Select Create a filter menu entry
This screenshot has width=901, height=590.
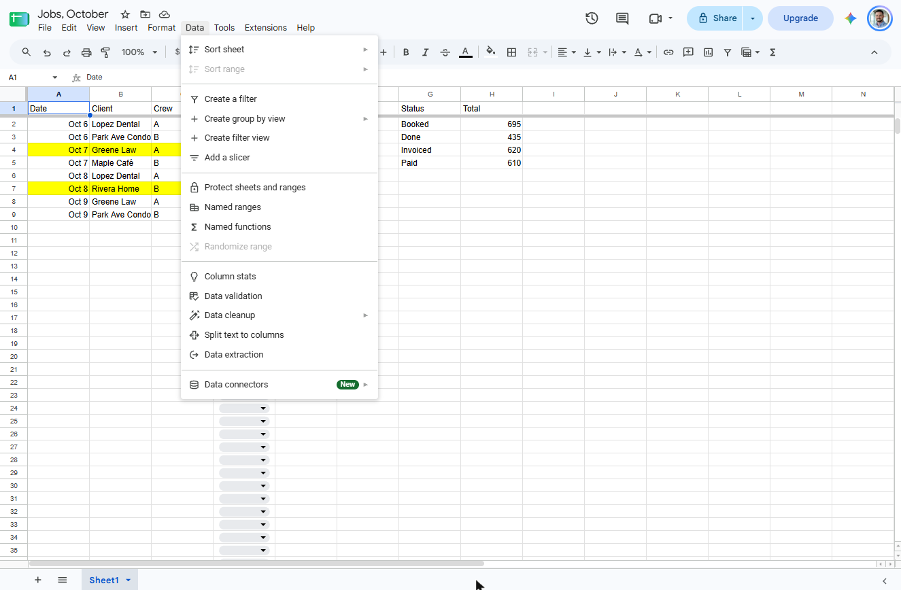pyautogui.click(x=279, y=99)
